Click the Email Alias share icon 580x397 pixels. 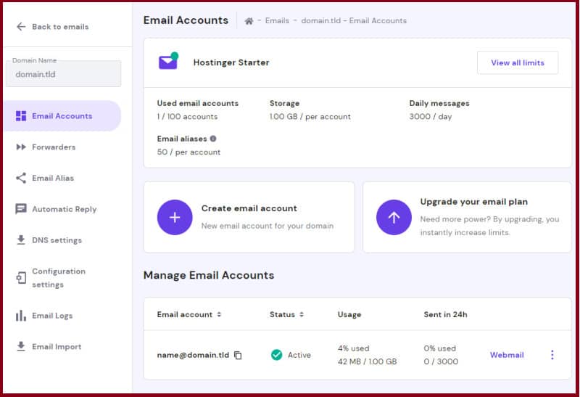pos(21,178)
